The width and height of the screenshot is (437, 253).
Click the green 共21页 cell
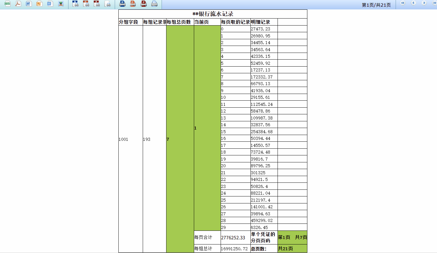click(292, 248)
